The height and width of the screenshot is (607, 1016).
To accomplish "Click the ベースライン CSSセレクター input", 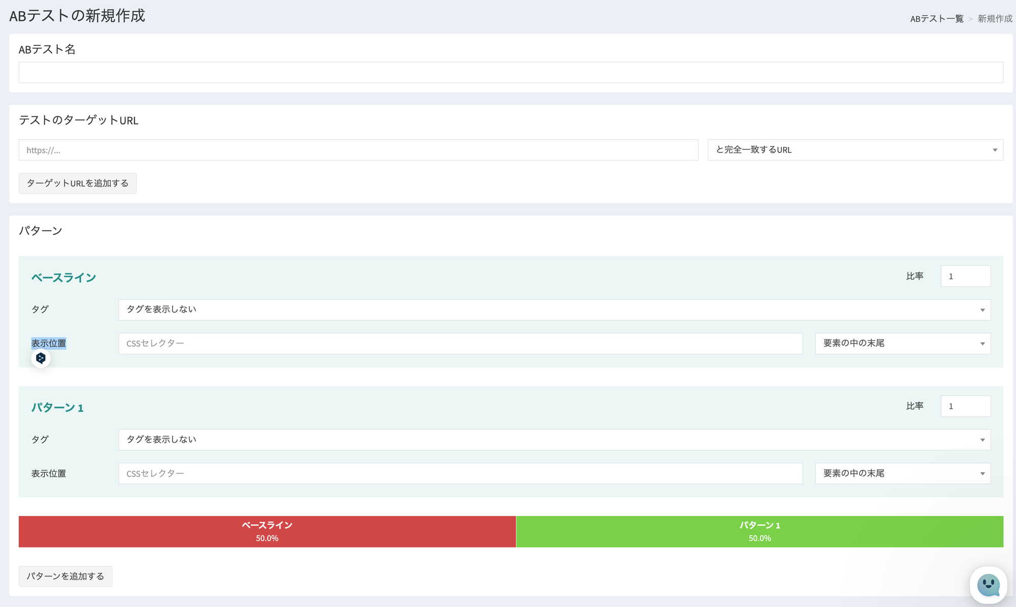I will (460, 344).
